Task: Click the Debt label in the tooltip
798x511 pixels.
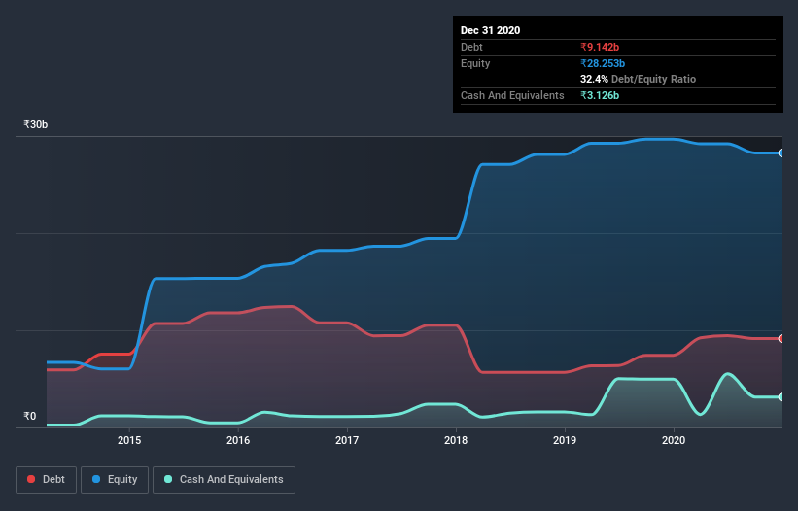Action: (x=471, y=47)
